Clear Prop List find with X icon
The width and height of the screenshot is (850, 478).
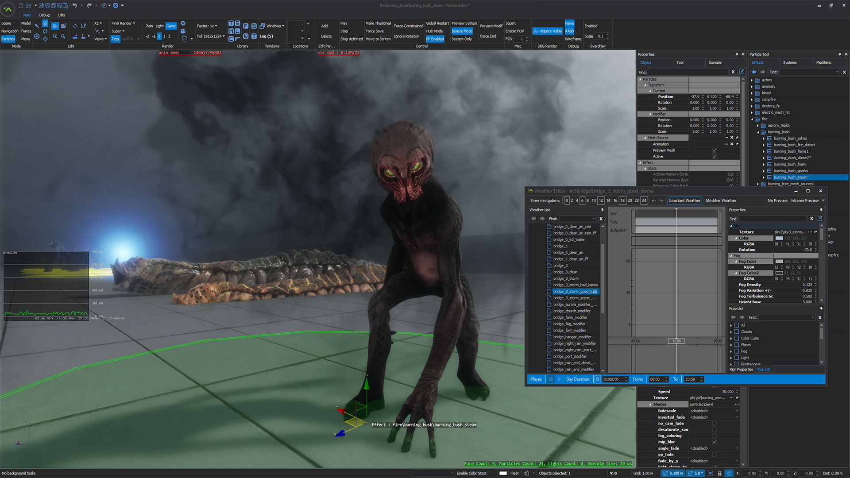pyautogui.click(x=820, y=317)
